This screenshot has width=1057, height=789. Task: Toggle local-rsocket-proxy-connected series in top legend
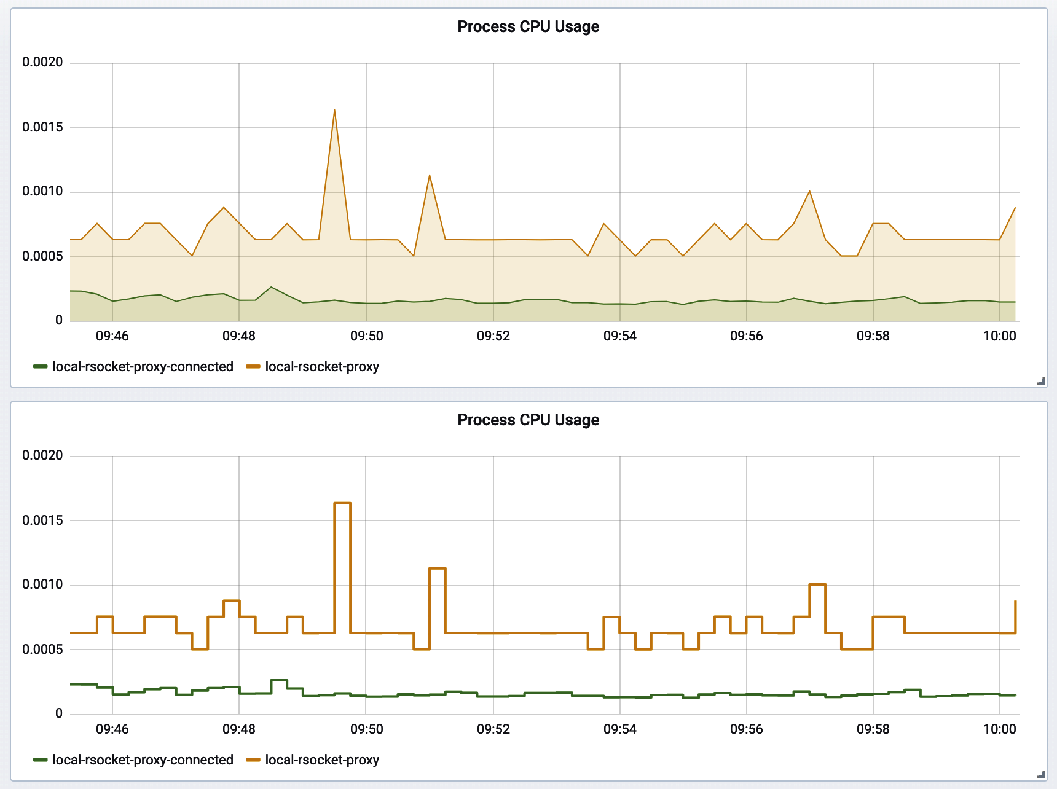click(x=143, y=367)
